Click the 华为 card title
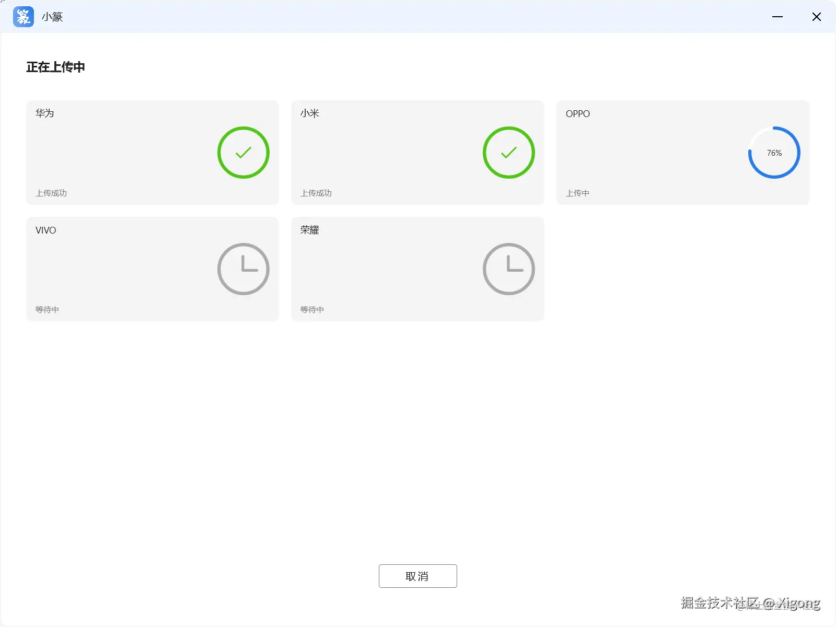The height and width of the screenshot is (627, 836). click(45, 113)
